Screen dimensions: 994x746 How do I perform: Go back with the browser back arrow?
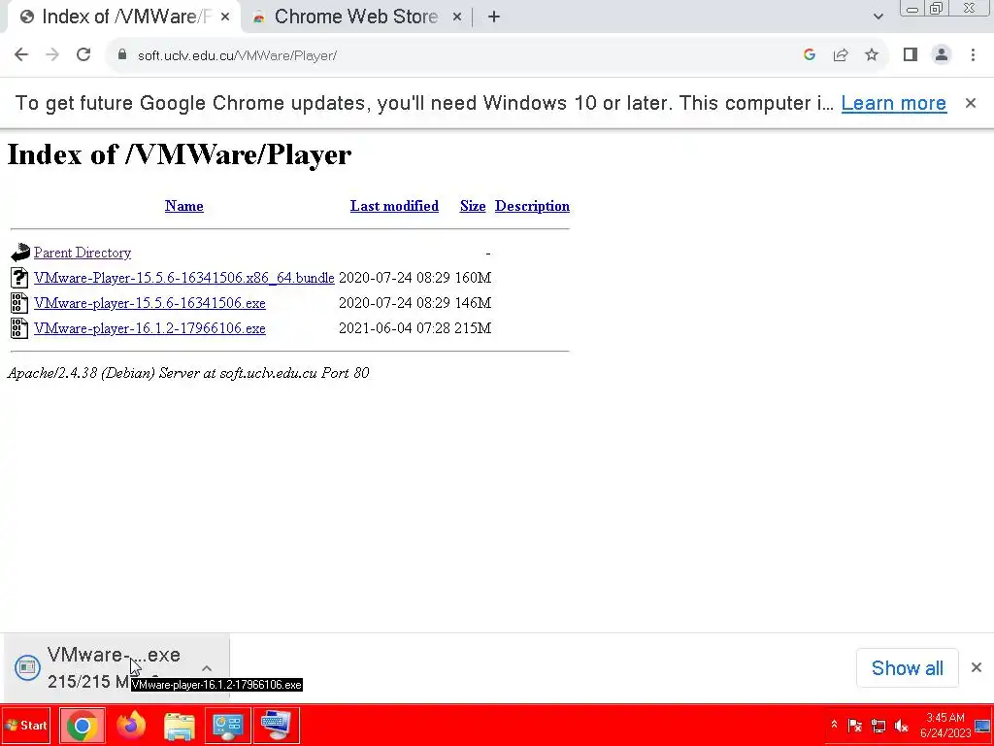point(21,54)
